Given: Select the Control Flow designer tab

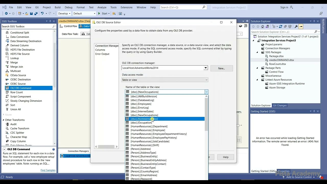Looking at the screenshot, I should 69,26.
